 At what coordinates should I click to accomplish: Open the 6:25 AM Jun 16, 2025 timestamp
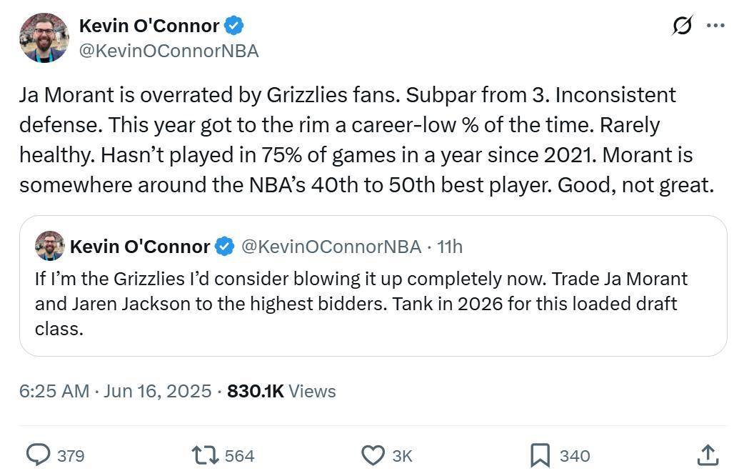pyautogui.click(x=115, y=391)
